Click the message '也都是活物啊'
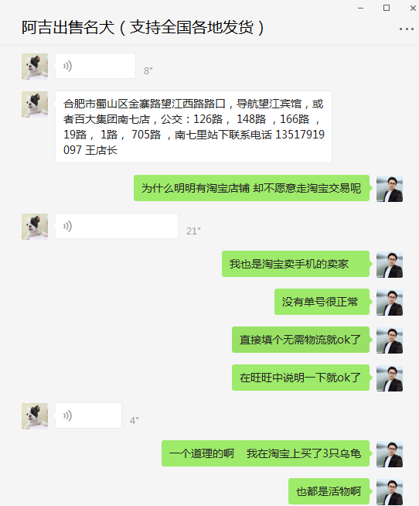The image size is (419, 506). (x=329, y=491)
